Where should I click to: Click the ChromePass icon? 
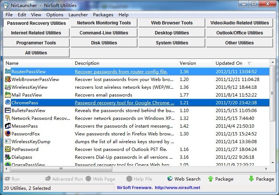pos(8,102)
